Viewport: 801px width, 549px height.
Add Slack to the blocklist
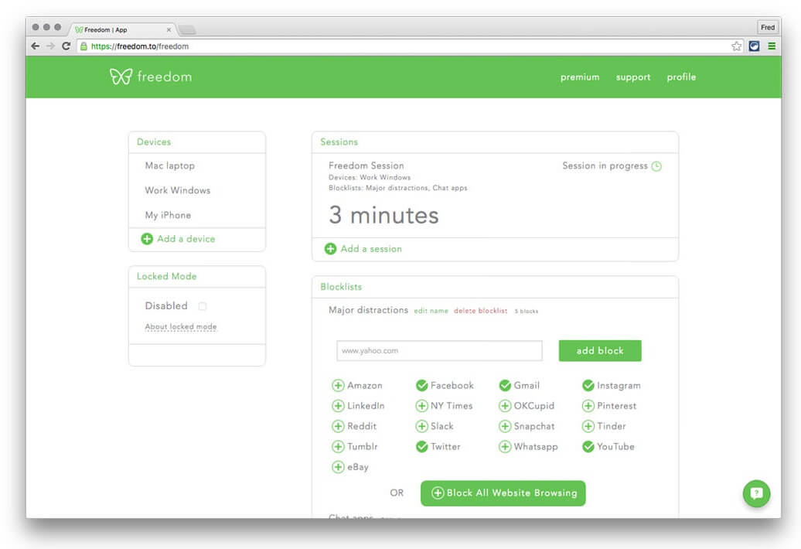point(421,426)
